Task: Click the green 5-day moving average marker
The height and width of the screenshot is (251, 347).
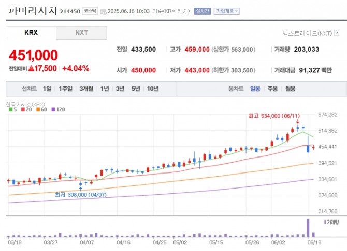Action: click(10, 109)
